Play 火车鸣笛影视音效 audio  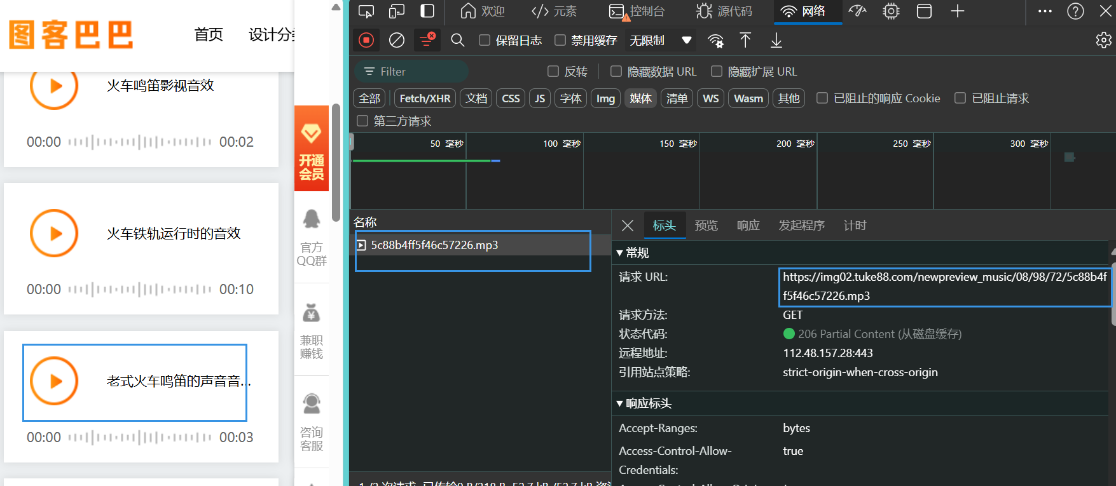[x=55, y=86]
